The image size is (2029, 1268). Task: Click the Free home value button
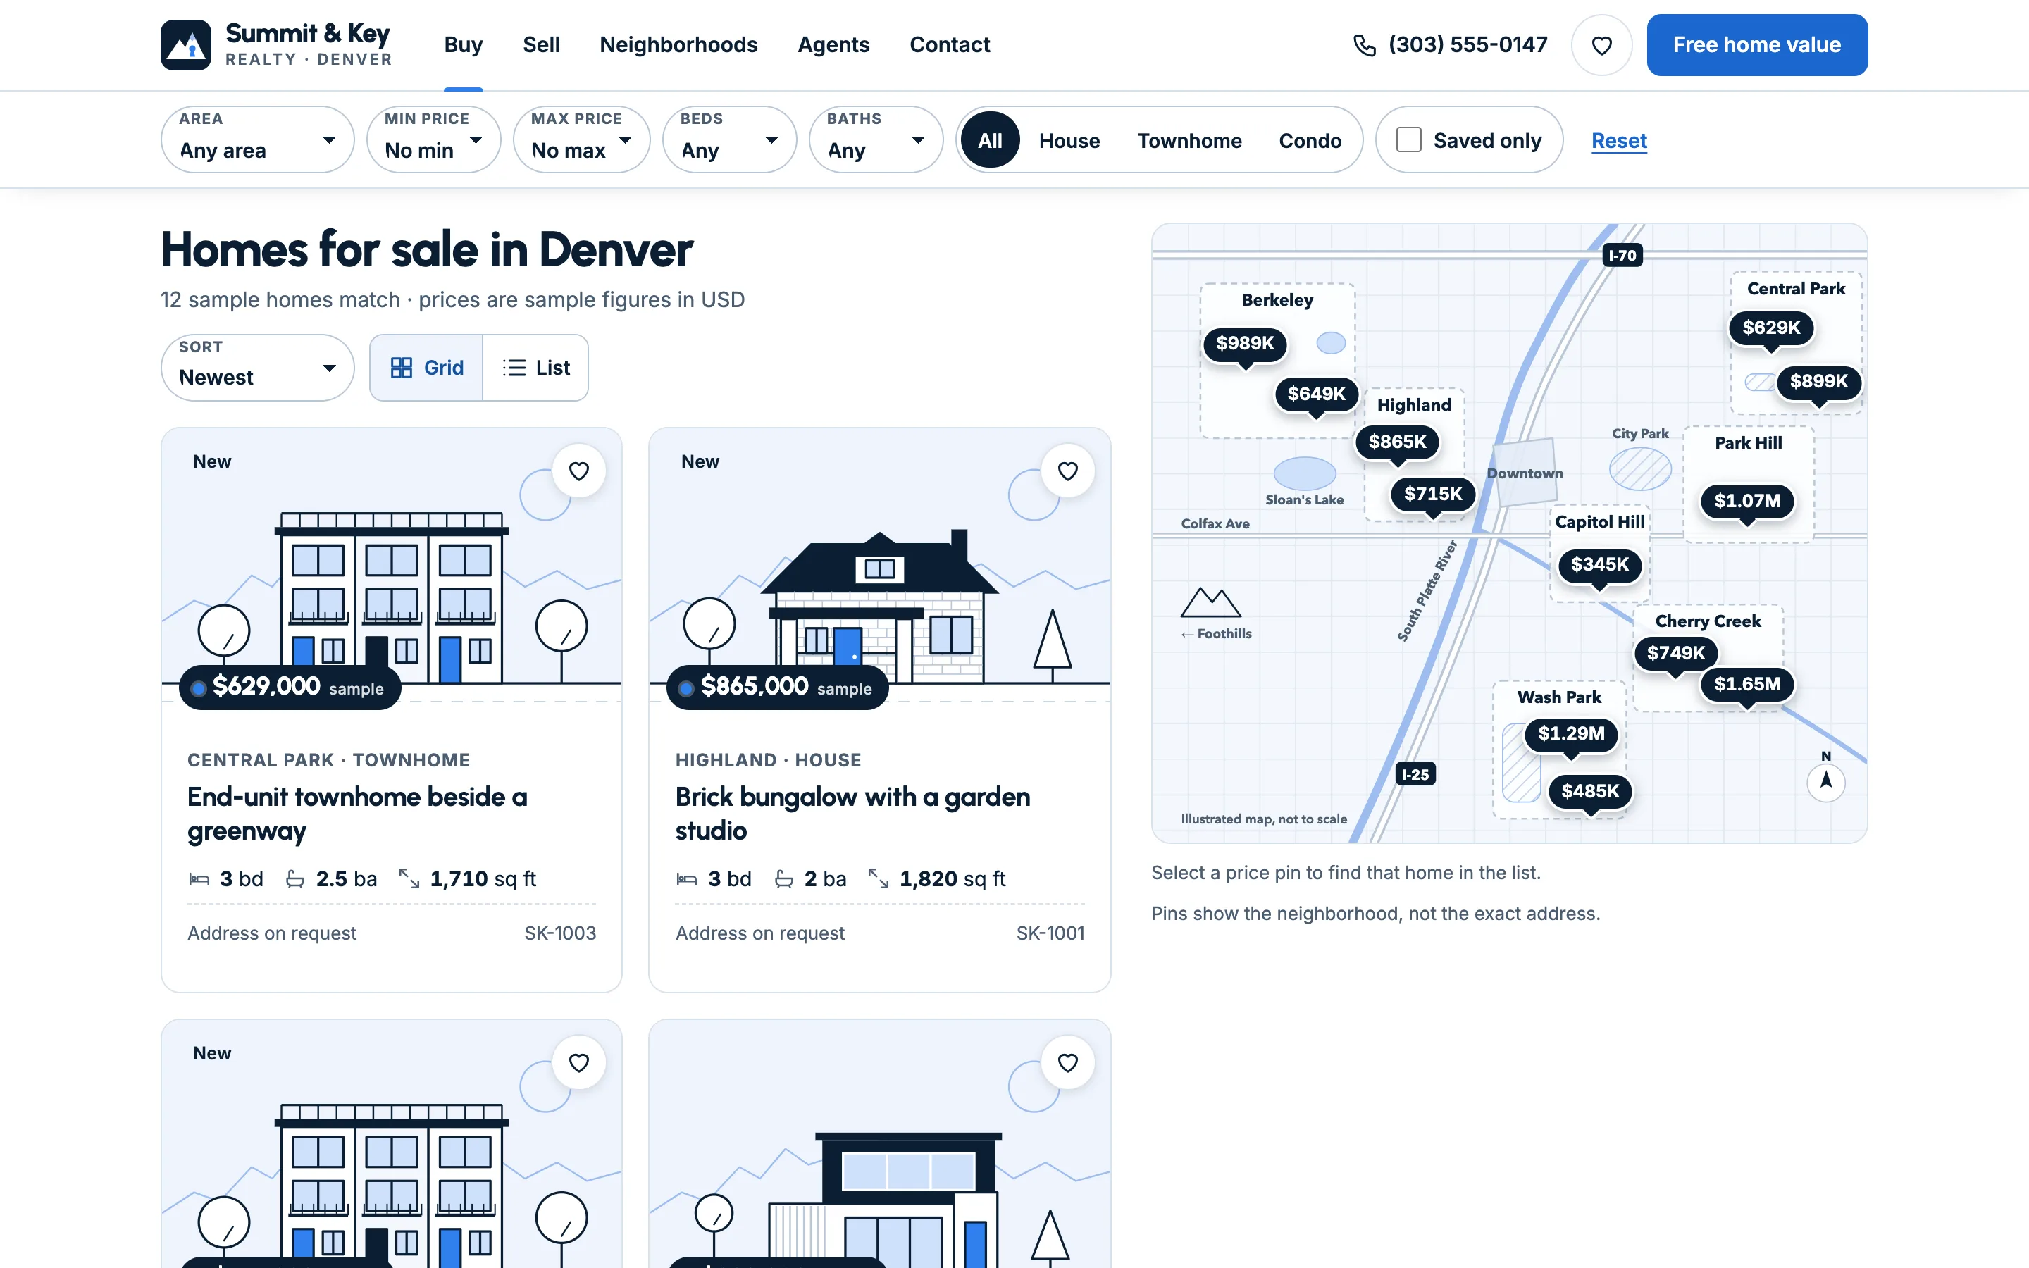click(1756, 44)
